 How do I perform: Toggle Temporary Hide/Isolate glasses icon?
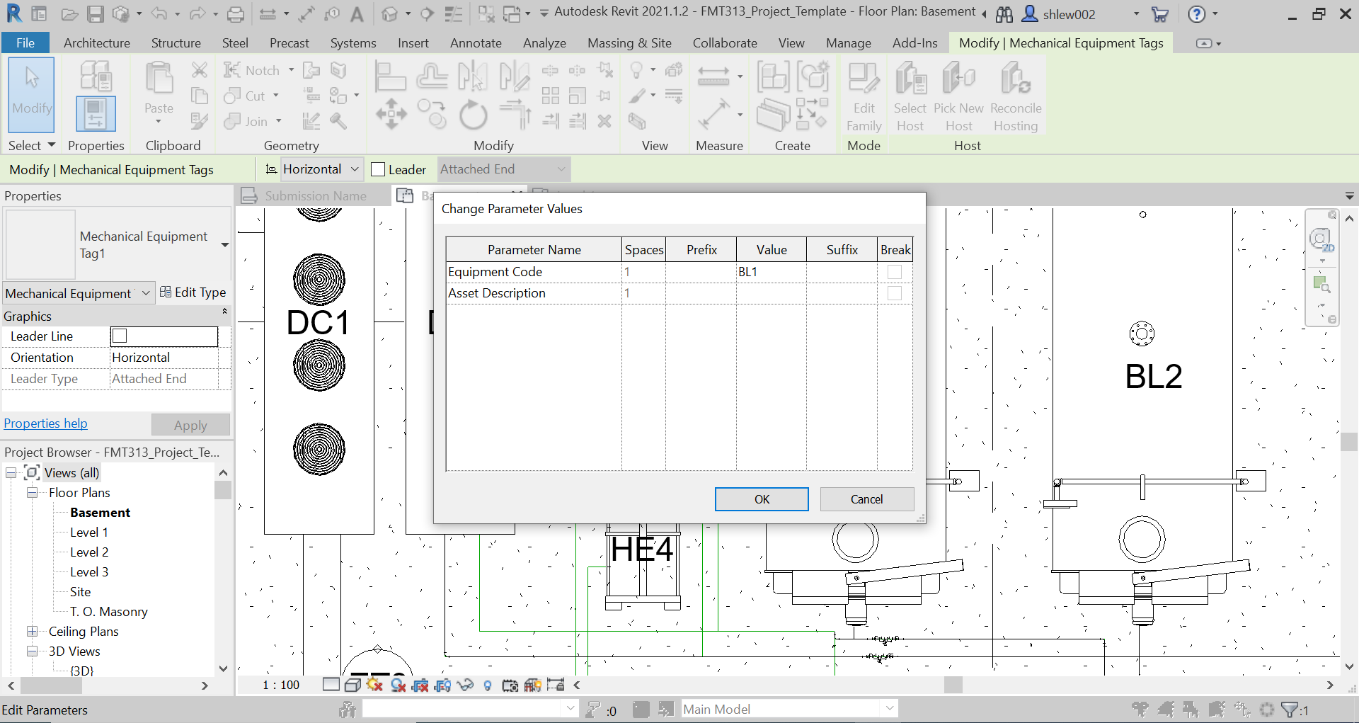466,685
